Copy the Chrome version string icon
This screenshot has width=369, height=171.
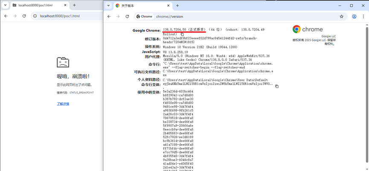click(183, 34)
